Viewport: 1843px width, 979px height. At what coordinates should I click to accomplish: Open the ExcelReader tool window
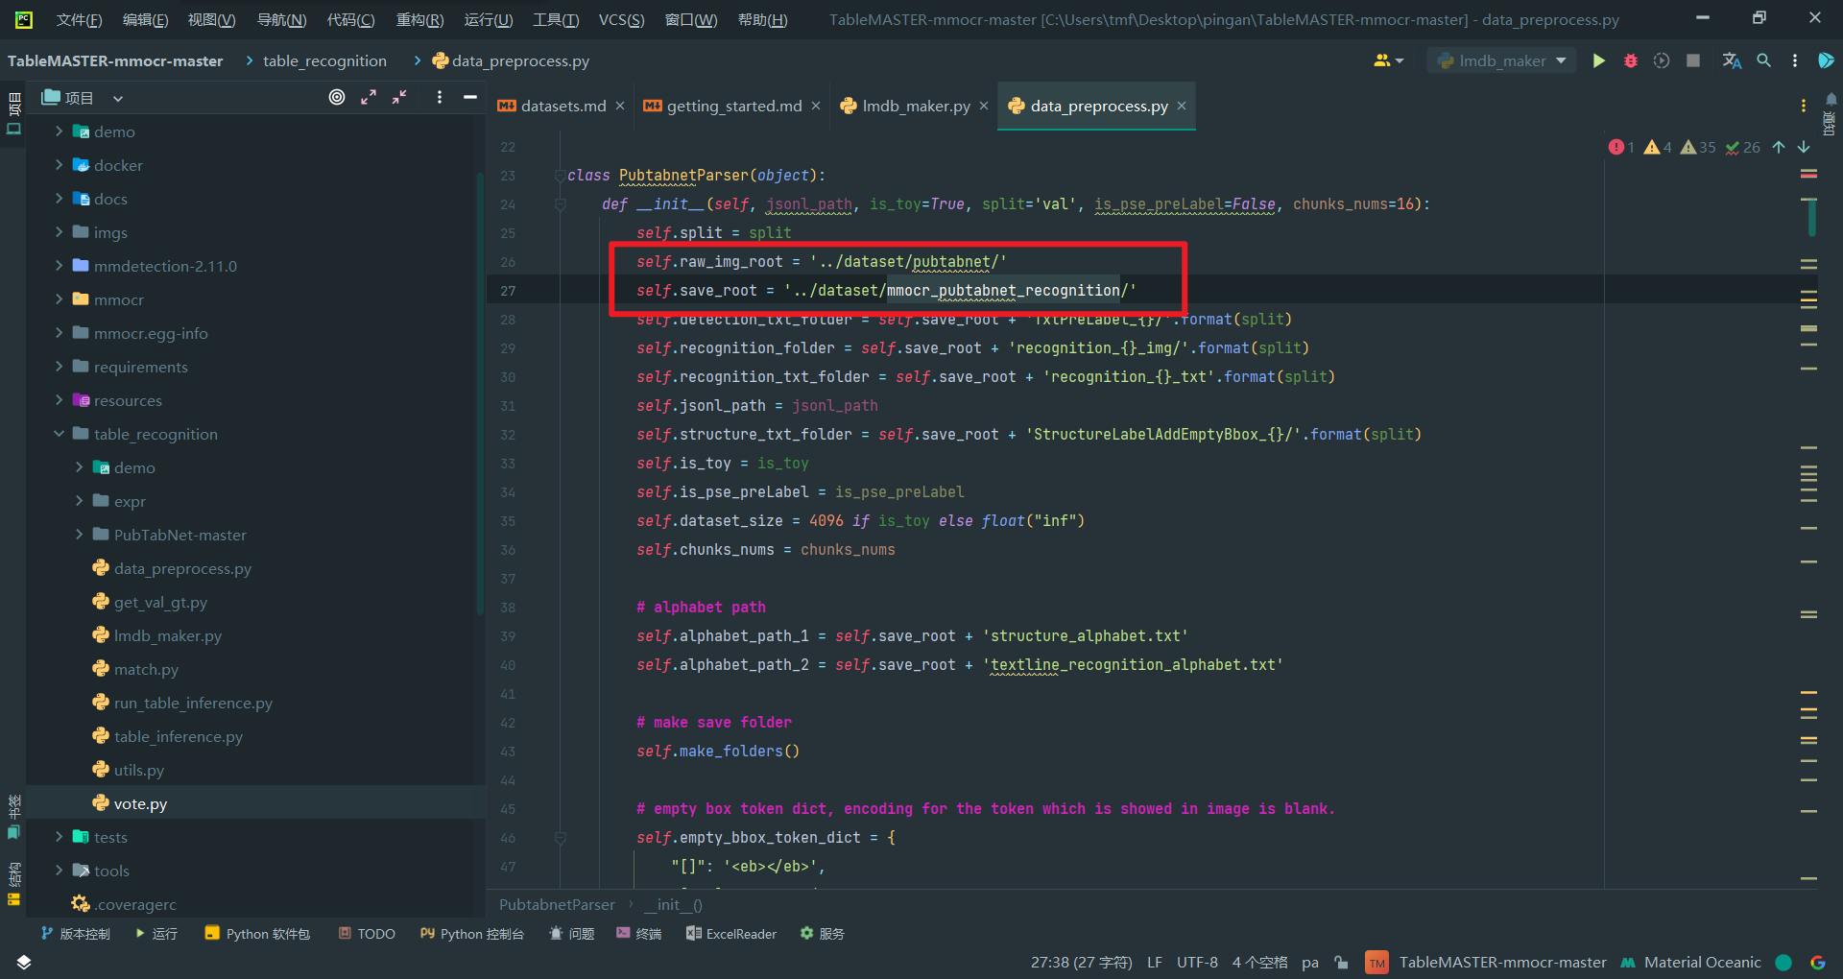point(731,934)
